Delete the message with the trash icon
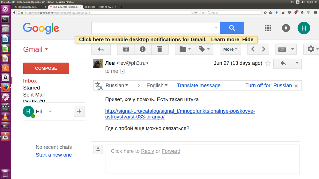319x179 pixels. (x=159, y=49)
